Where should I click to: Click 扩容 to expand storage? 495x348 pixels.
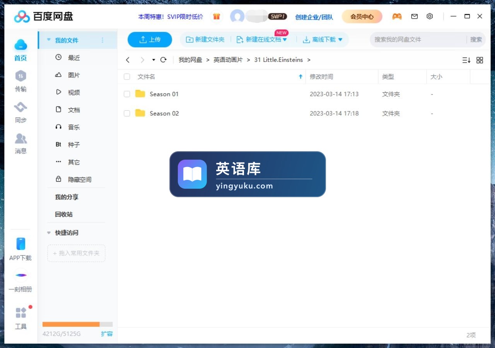(x=107, y=334)
